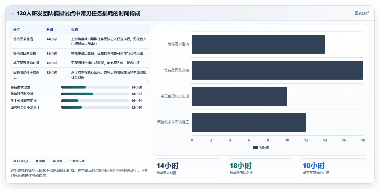Screen dimensions: 380x189
Task: Click the 图表分析 label in the header
Action: (362, 13)
